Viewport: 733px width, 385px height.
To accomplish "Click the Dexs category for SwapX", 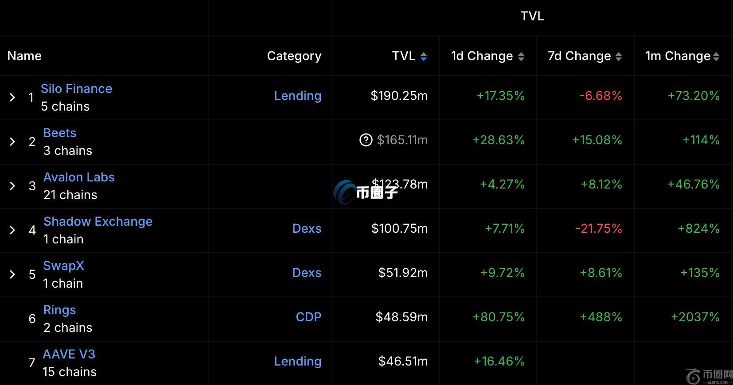I will [307, 273].
